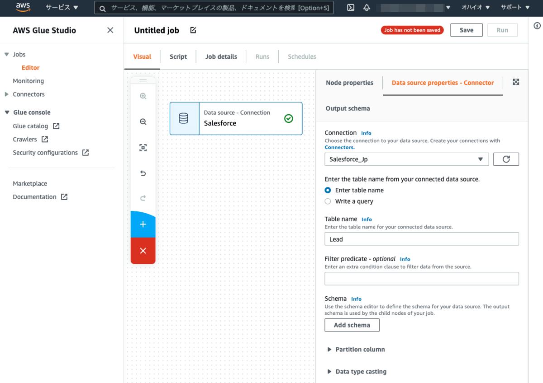
Task: Open the サービス services dropdown
Action: click(x=62, y=8)
